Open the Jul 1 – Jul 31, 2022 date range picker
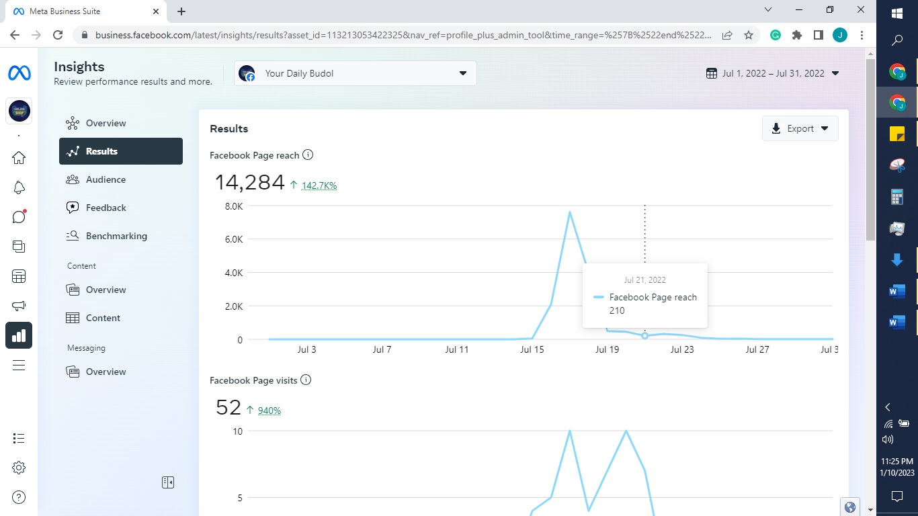This screenshot has height=516, width=918. (773, 73)
